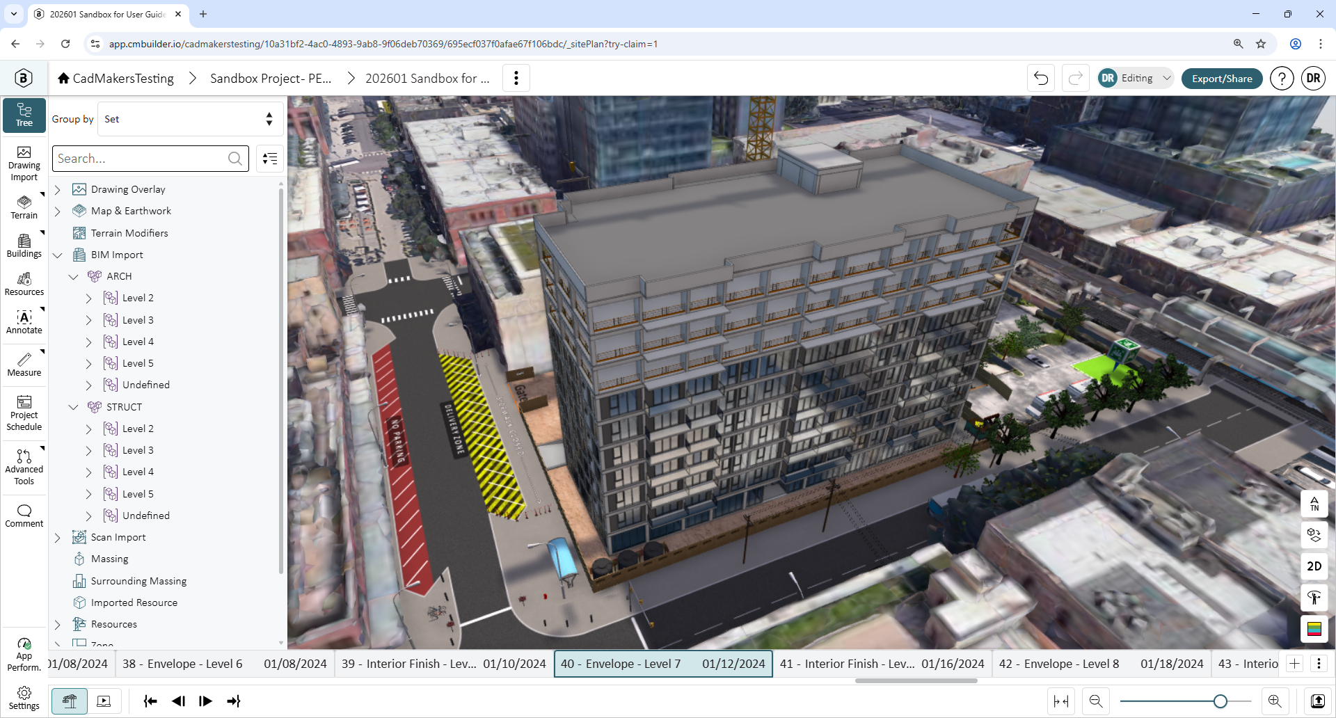
Task: Toggle site plan crane mode button
Action: pos(70,701)
